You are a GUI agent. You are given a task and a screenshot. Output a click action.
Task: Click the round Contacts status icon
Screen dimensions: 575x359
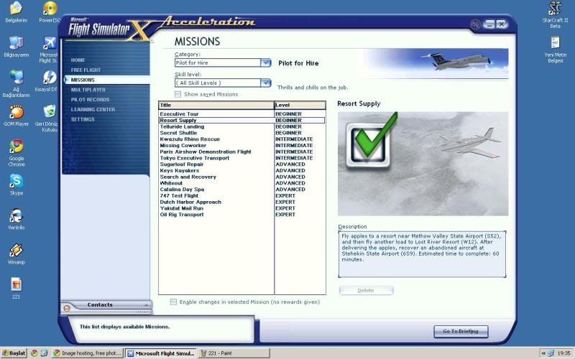[67, 309]
